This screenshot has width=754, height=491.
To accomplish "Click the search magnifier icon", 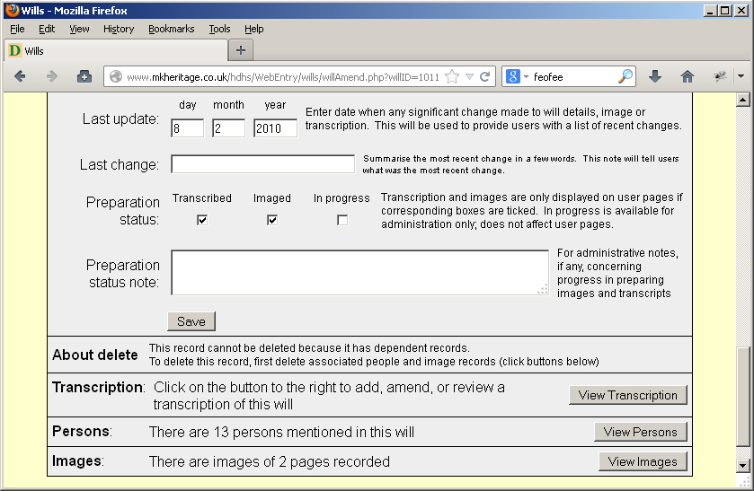I will point(625,77).
